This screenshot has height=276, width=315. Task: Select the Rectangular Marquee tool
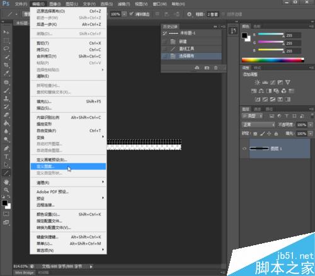coord(6,40)
